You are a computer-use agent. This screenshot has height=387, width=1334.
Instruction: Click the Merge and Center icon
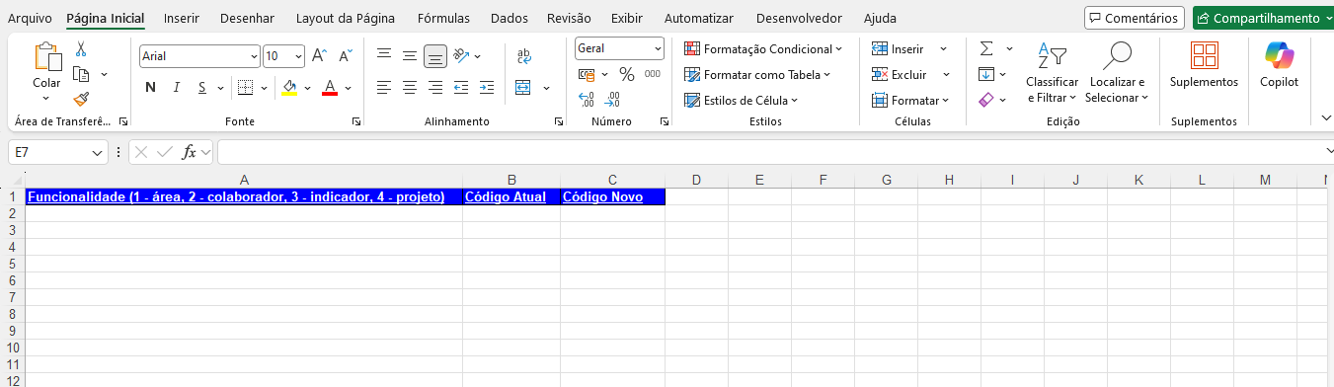[523, 88]
